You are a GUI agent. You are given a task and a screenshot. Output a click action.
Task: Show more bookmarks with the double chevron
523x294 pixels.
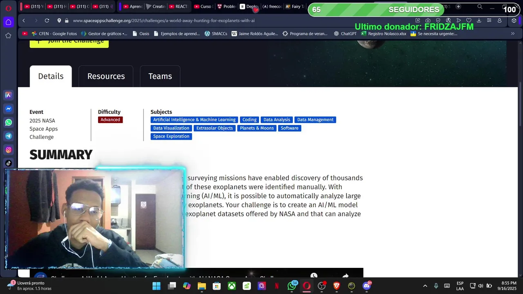coord(513,33)
